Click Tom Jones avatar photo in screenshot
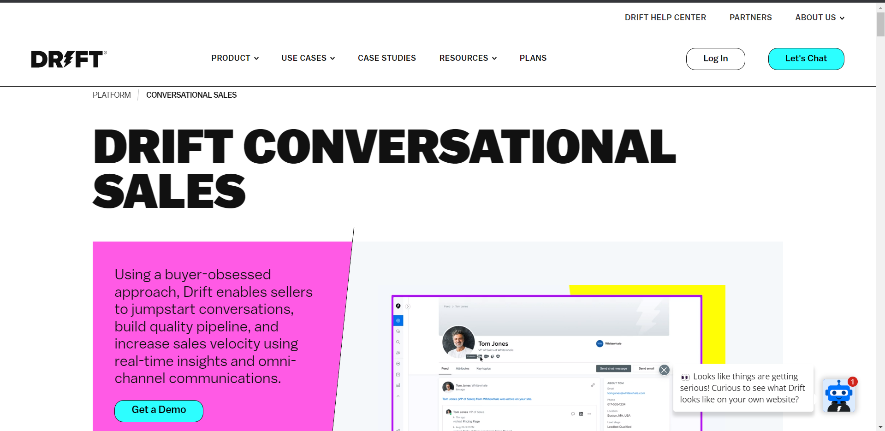The image size is (885, 431). (x=458, y=342)
